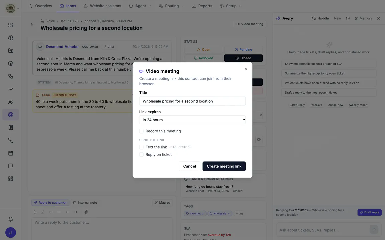Open the calendar icon in sidebar
This screenshot has height=240, width=385.
coord(11,153)
